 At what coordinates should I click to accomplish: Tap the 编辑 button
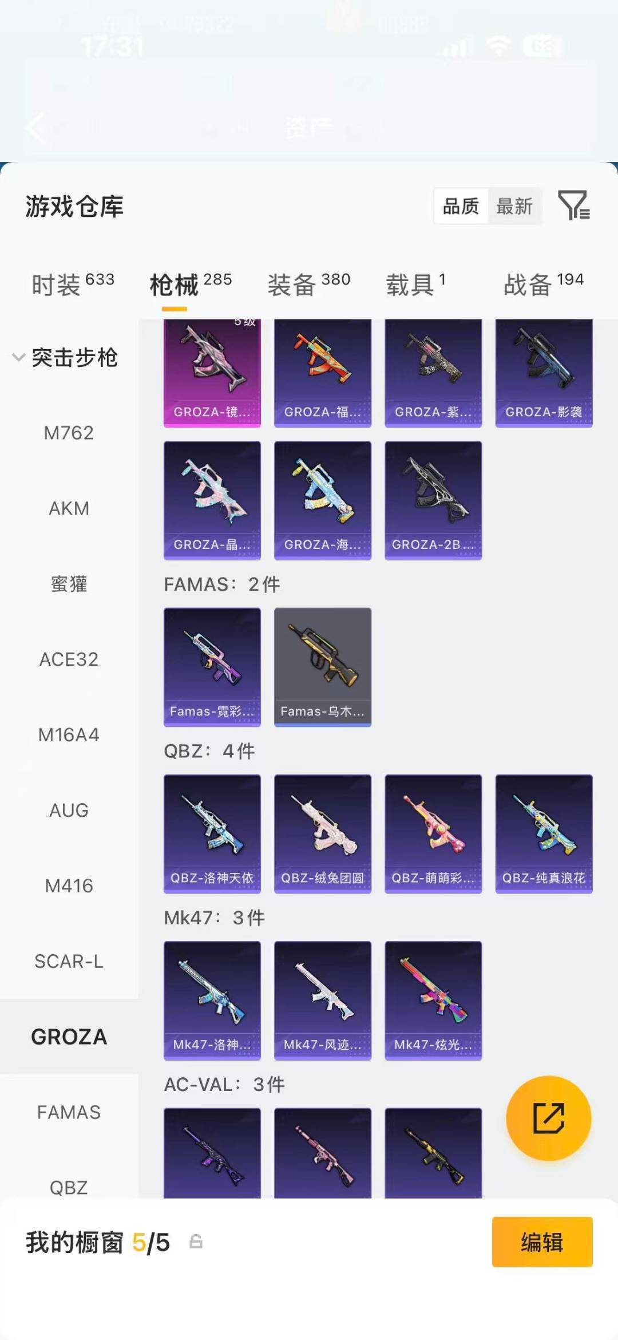pos(542,1242)
